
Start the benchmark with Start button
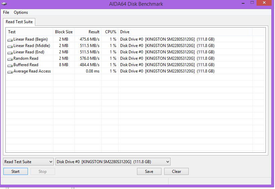15,172
